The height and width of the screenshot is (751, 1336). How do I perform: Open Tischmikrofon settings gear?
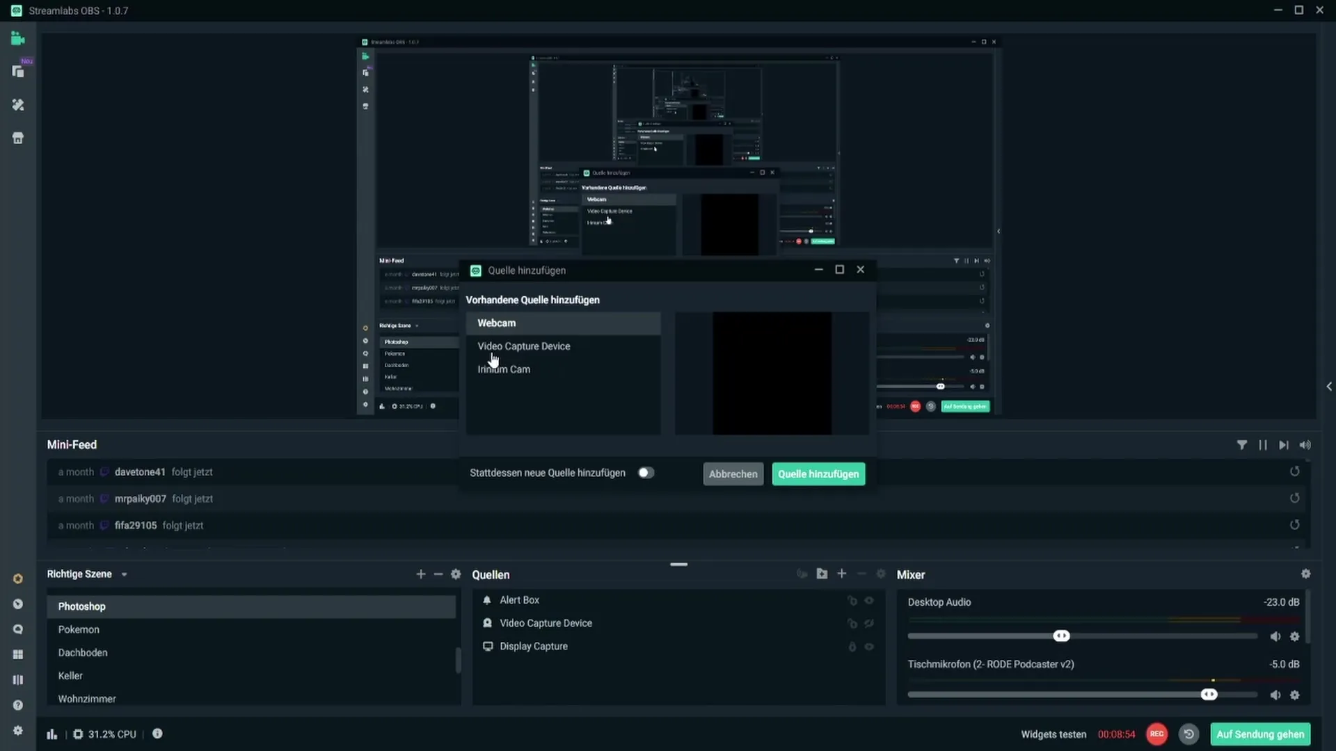[x=1295, y=695]
